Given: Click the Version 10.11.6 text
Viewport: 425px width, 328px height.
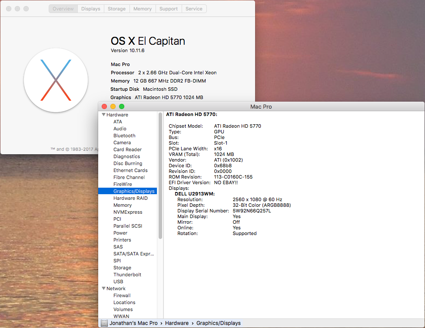Looking at the screenshot, I should 128,50.
